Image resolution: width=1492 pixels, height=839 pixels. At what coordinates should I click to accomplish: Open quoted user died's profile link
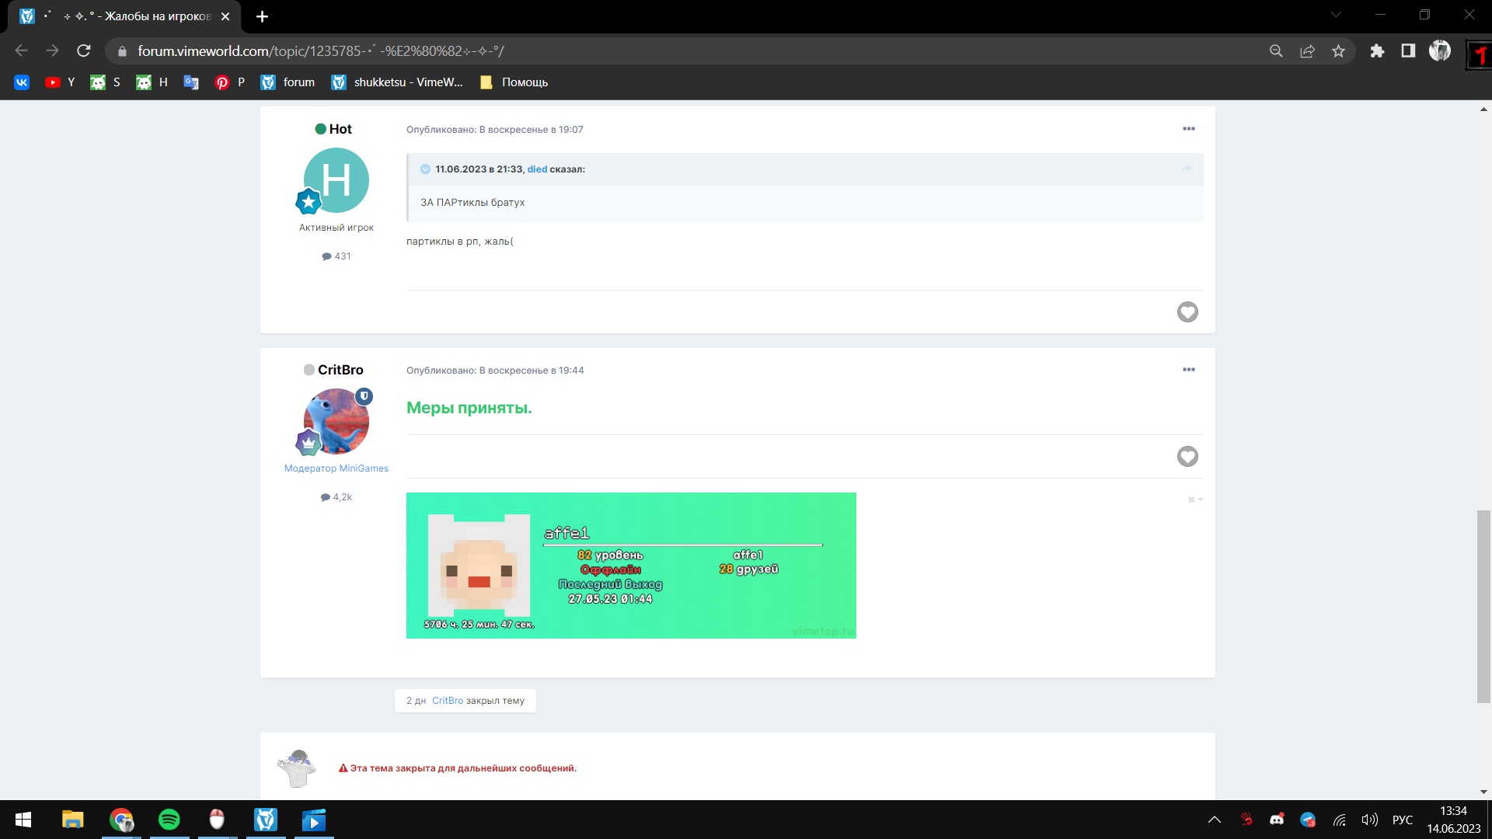[537, 169]
